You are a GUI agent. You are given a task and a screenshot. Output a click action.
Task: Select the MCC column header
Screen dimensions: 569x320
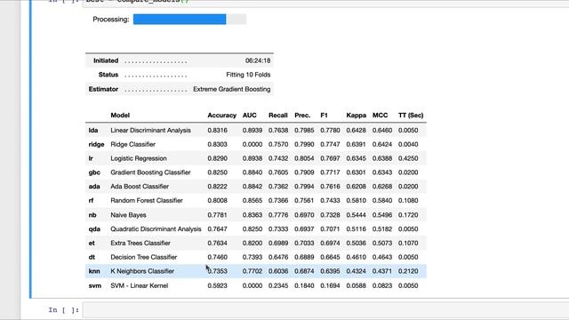(x=380, y=116)
